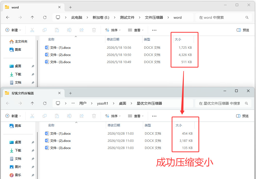Add new tab in word window

coord(70,7)
